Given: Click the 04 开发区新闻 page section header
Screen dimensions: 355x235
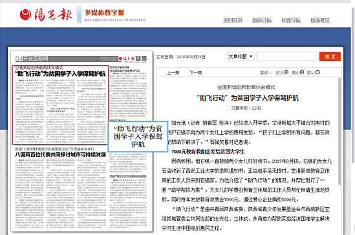Looking at the screenshot, I should tap(32, 59).
